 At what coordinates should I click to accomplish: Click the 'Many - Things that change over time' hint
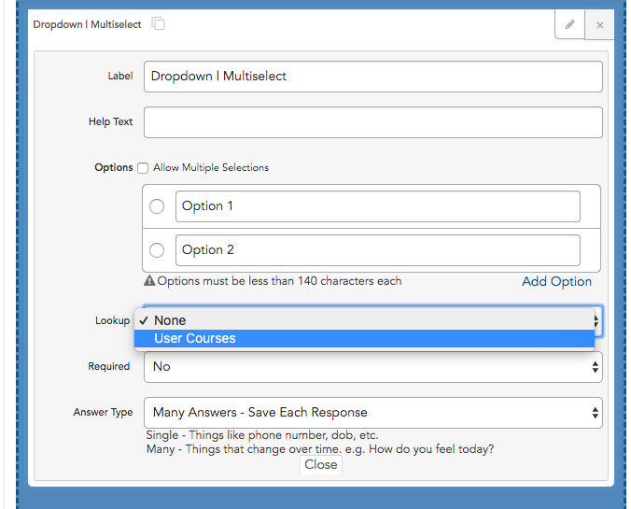(x=320, y=449)
